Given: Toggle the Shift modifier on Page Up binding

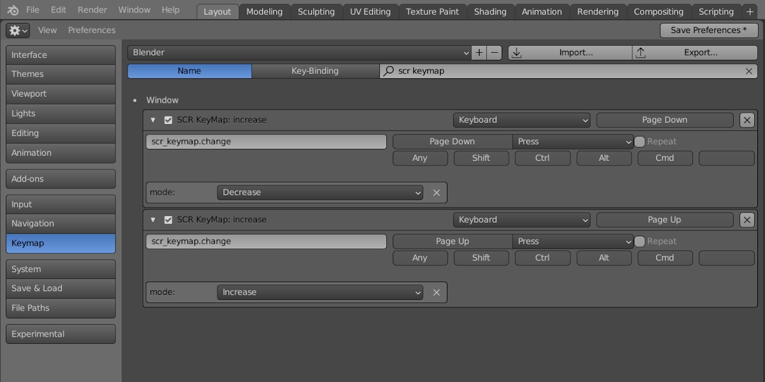Looking at the screenshot, I should pyautogui.click(x=481, y=258).
